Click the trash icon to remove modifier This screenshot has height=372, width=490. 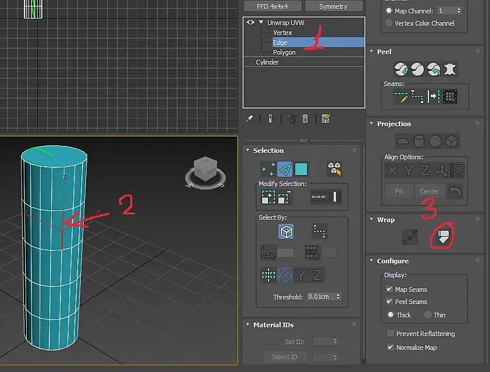pyautogui.click(x=305, y=119)
